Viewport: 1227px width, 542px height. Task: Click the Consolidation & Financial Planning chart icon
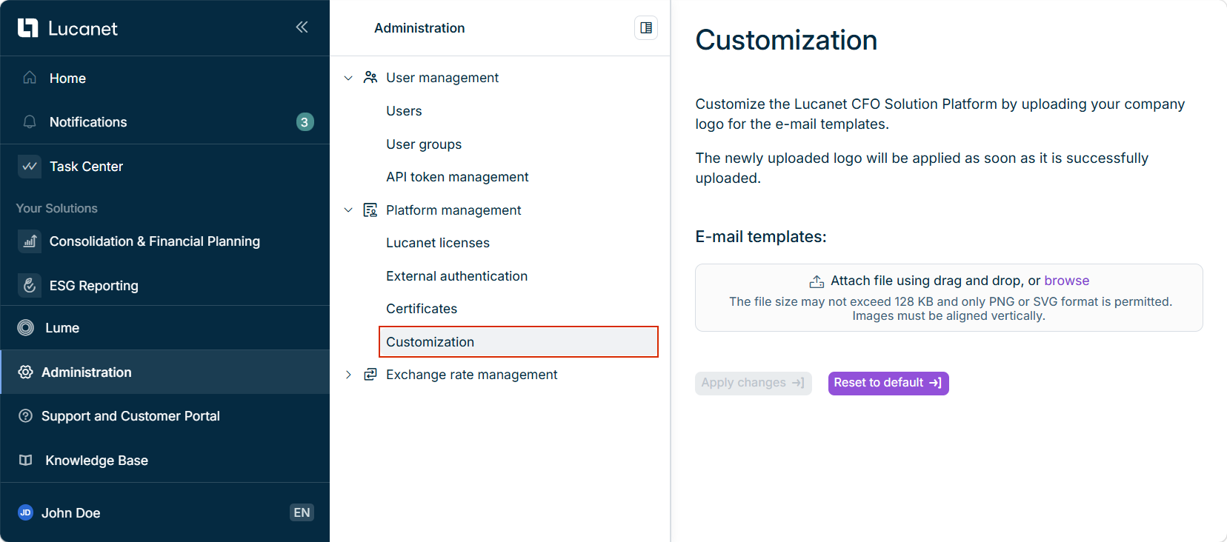point(30,241)
